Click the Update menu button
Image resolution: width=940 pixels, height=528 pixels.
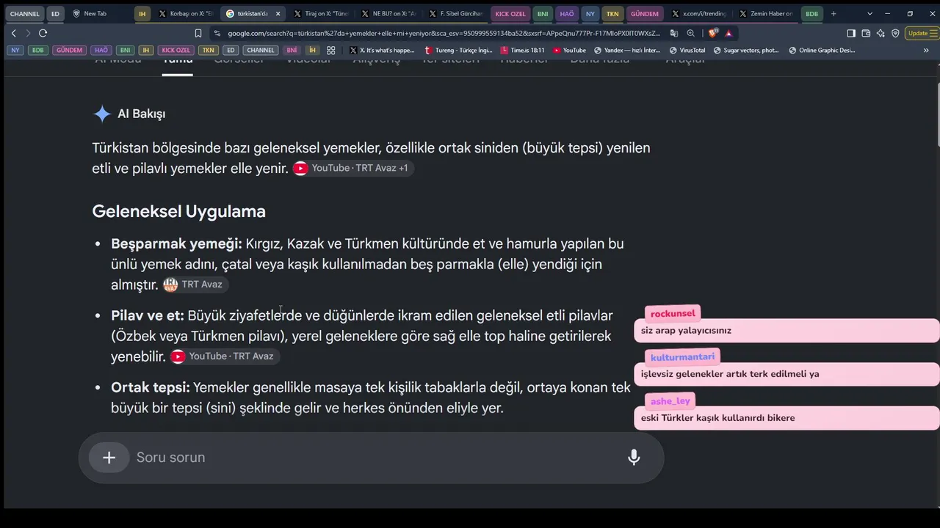[x=921, y=33]
